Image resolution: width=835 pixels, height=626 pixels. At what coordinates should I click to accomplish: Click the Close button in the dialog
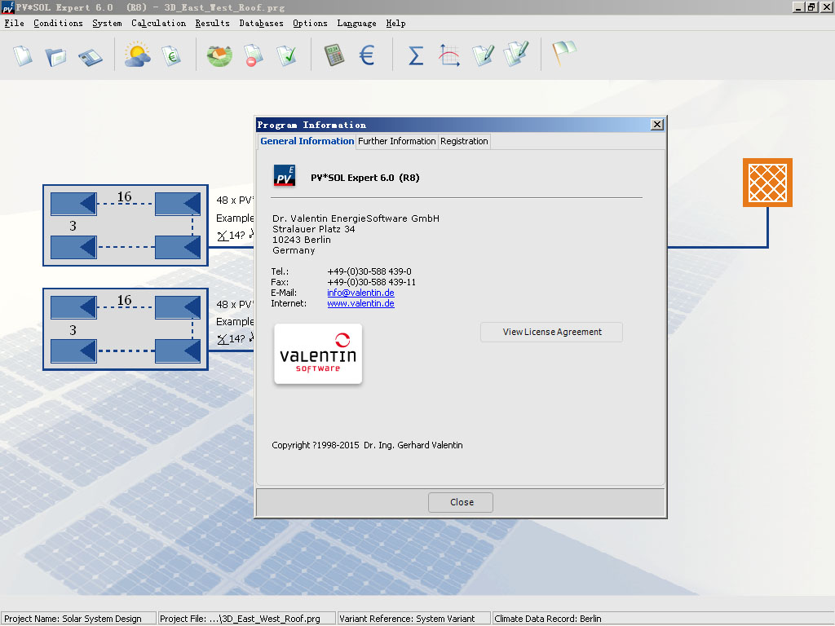[461, 502]
